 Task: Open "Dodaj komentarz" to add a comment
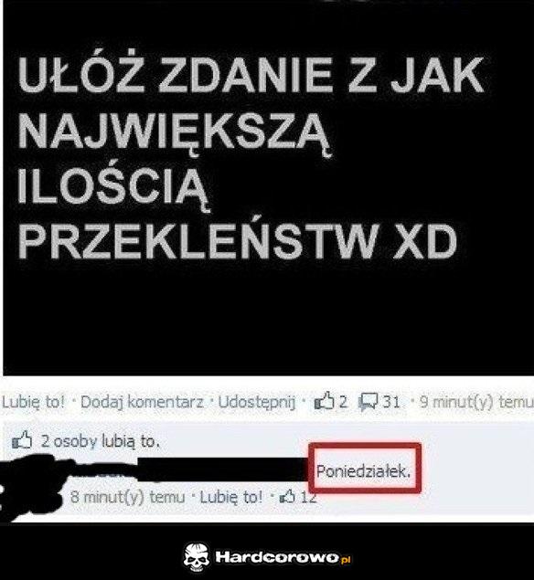(142, 402)
